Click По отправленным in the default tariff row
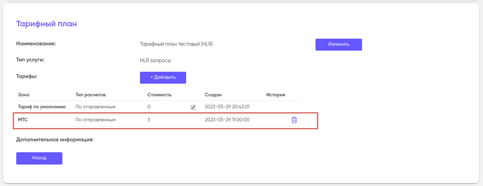 [95, 107]
